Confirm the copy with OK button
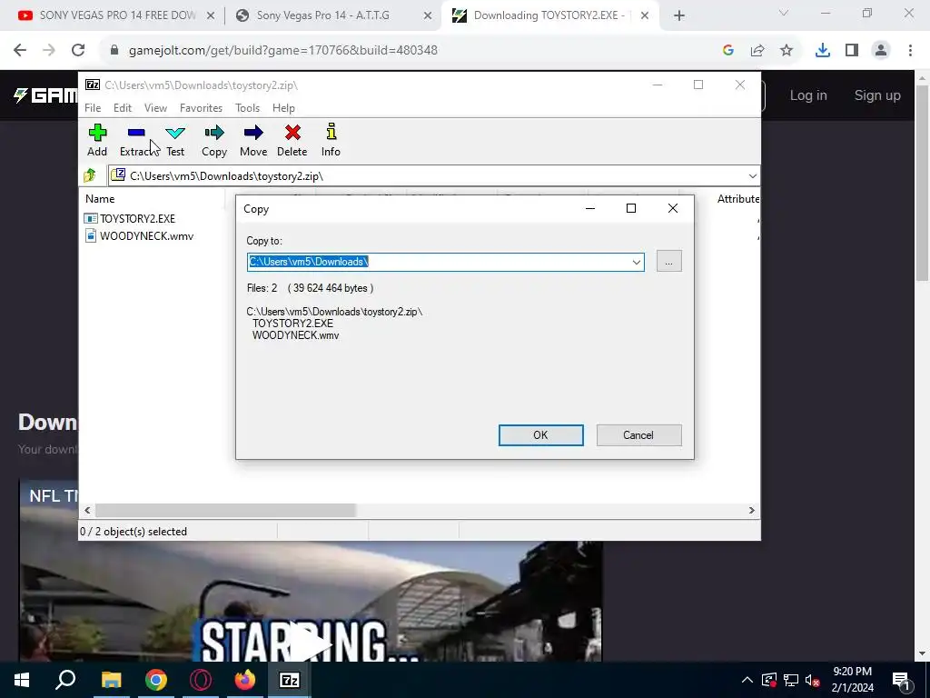Image resolution: width=930 pixels, height=698 pixels. (x=540, y=435)
